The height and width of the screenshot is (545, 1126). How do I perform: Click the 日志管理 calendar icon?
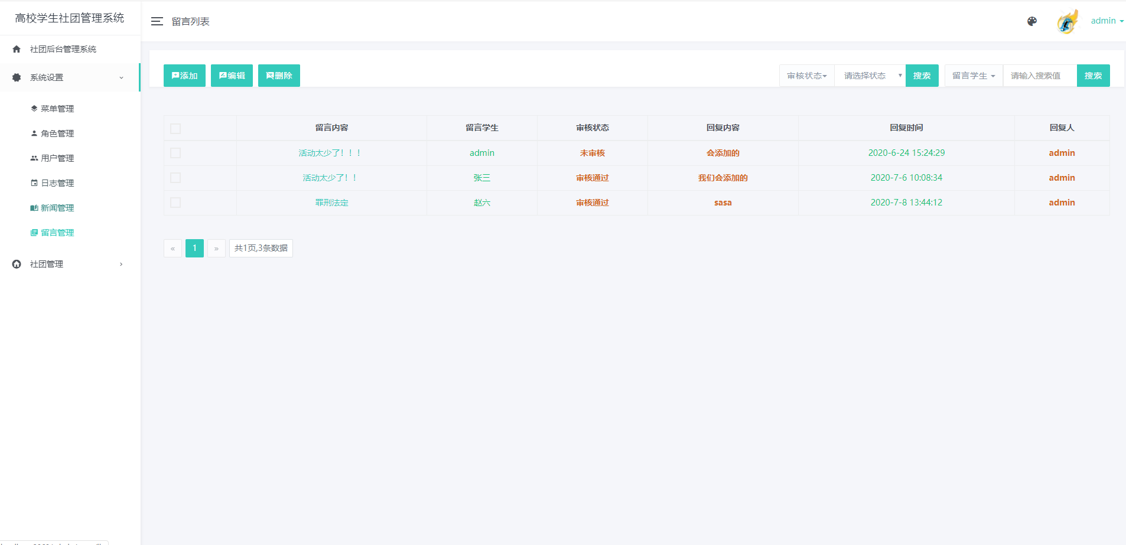click(x=34, y=182)
